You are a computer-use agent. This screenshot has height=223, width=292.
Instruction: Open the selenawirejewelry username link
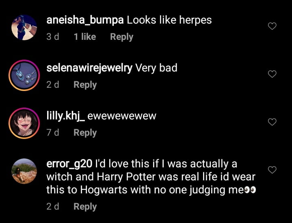click(89, 68)
